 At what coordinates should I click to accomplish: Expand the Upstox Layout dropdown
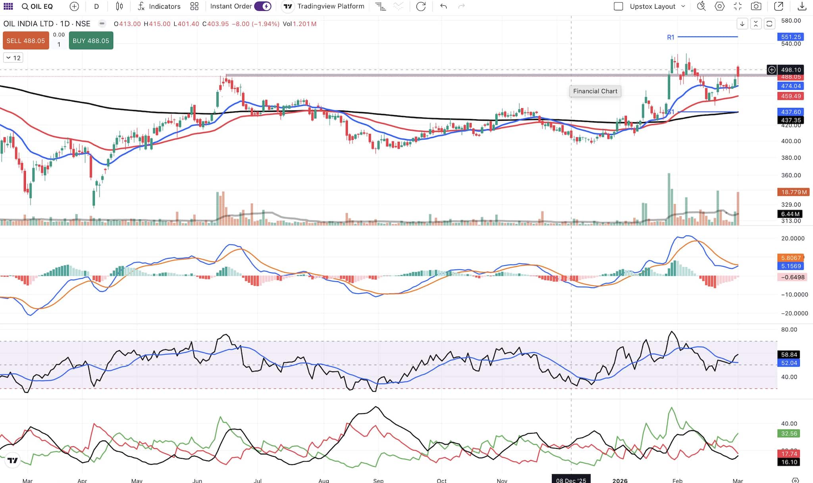(683, 6)
